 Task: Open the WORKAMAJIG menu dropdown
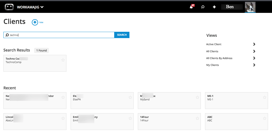[30, 7]
